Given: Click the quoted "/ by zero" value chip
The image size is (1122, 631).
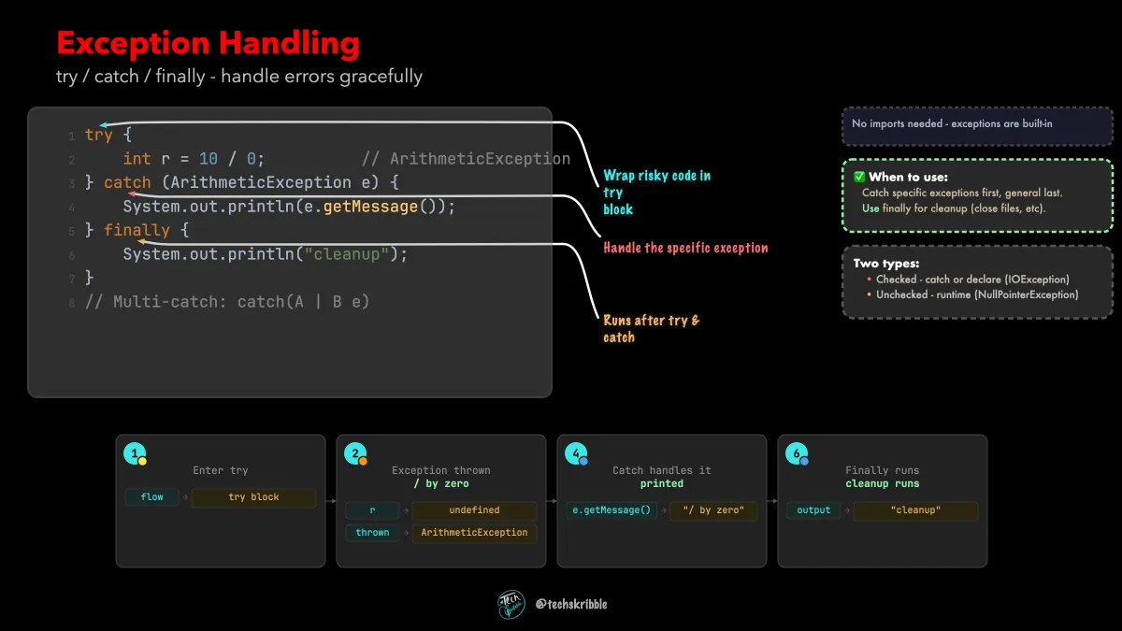Looking at the screenshot, I should coord(714,510).
